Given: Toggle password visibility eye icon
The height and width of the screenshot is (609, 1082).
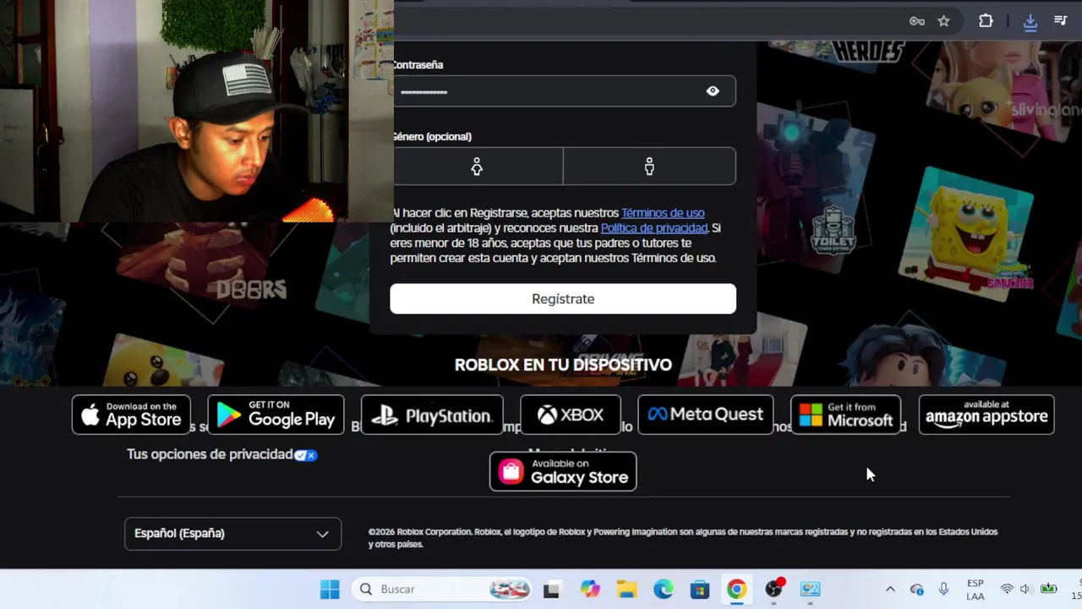Looking at the screenshot, I should point(713,91).
